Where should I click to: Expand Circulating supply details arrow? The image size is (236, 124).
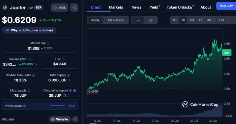(x=69, y=95)
